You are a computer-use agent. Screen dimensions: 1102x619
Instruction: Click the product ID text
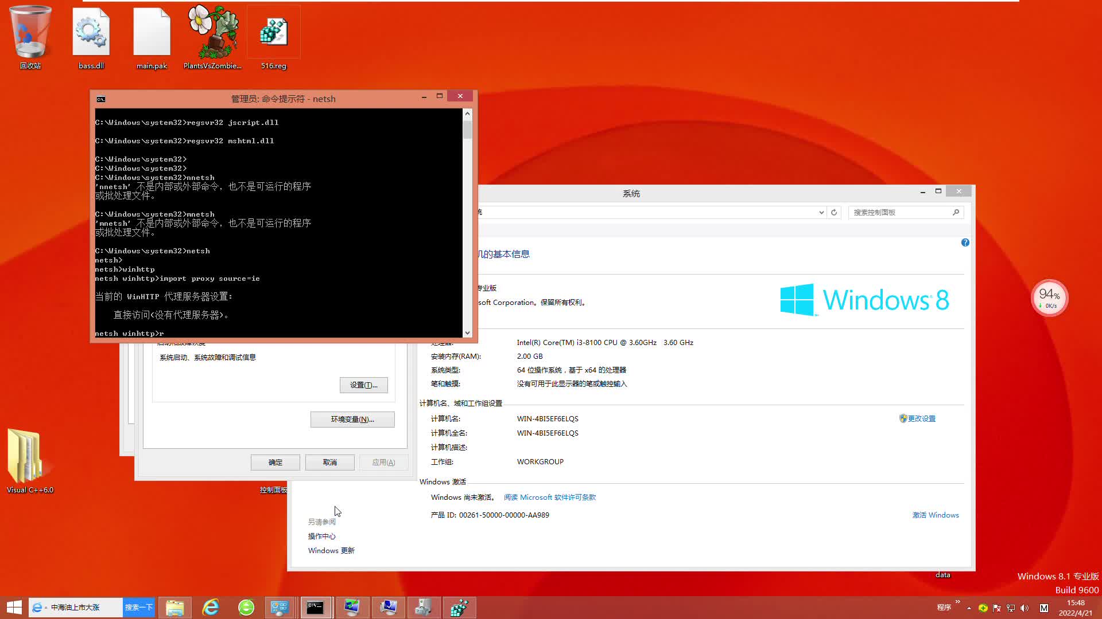(x=490, y=515)
